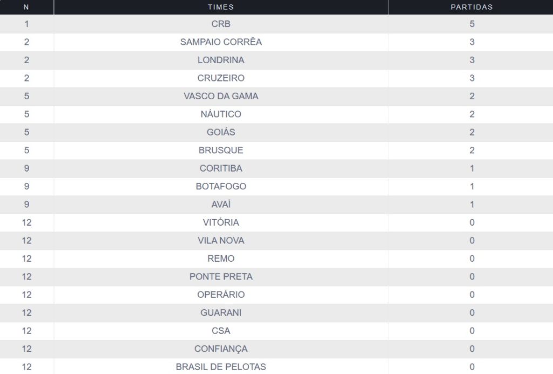Open the VILA NOVA entry

tap(221, 241)
